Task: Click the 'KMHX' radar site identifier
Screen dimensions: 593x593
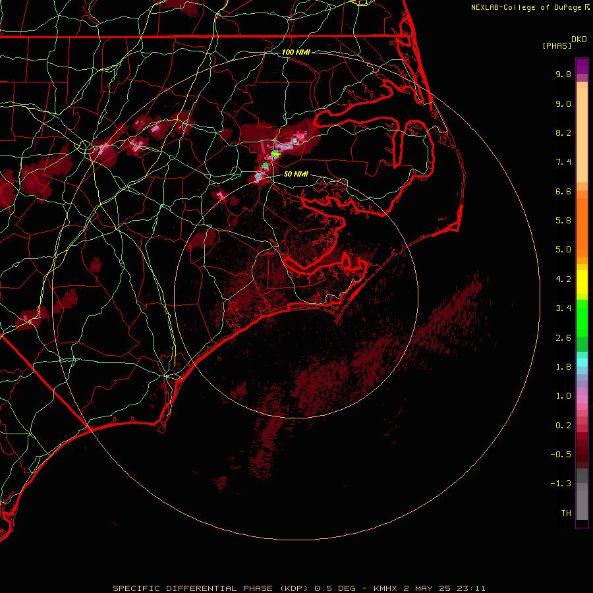Action: (385, 588)
